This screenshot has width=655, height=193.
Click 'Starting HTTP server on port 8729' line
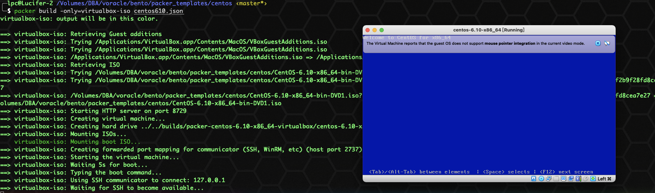click(93, 111)
